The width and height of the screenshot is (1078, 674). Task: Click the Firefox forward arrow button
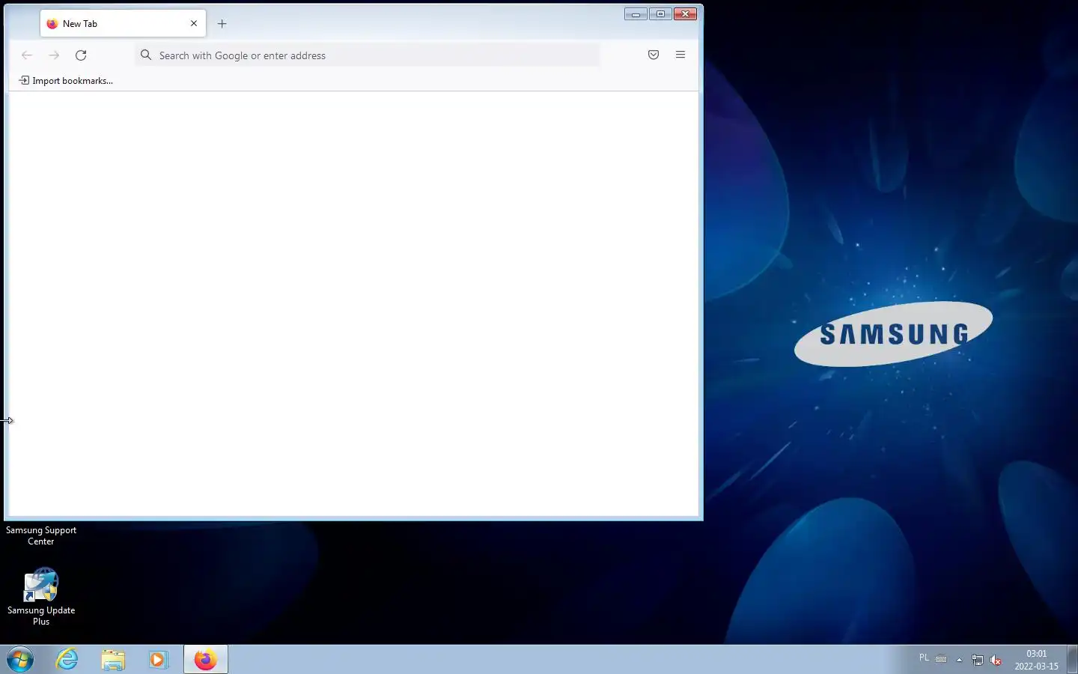click(54, 55)
